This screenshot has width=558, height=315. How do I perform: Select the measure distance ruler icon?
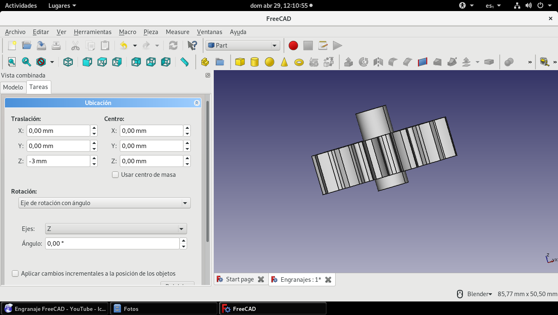pos(185,62)
